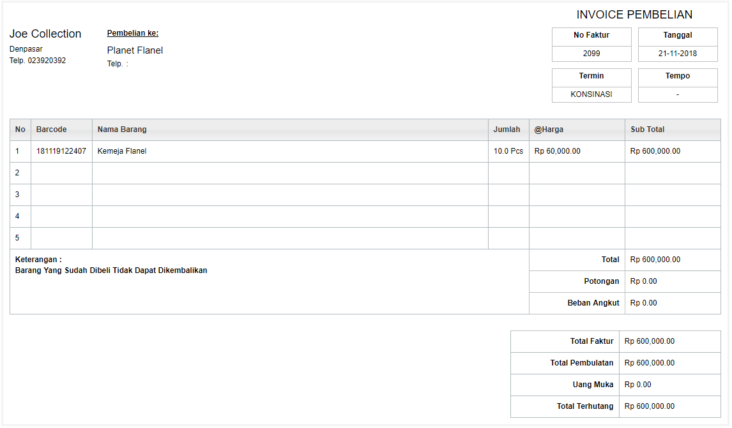732x428 pixels.
Task: Select the Planet Flanel supplier name
Action: click(135, 50)
